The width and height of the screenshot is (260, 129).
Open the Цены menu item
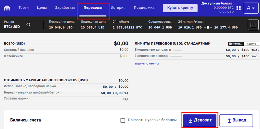(42, 7)
